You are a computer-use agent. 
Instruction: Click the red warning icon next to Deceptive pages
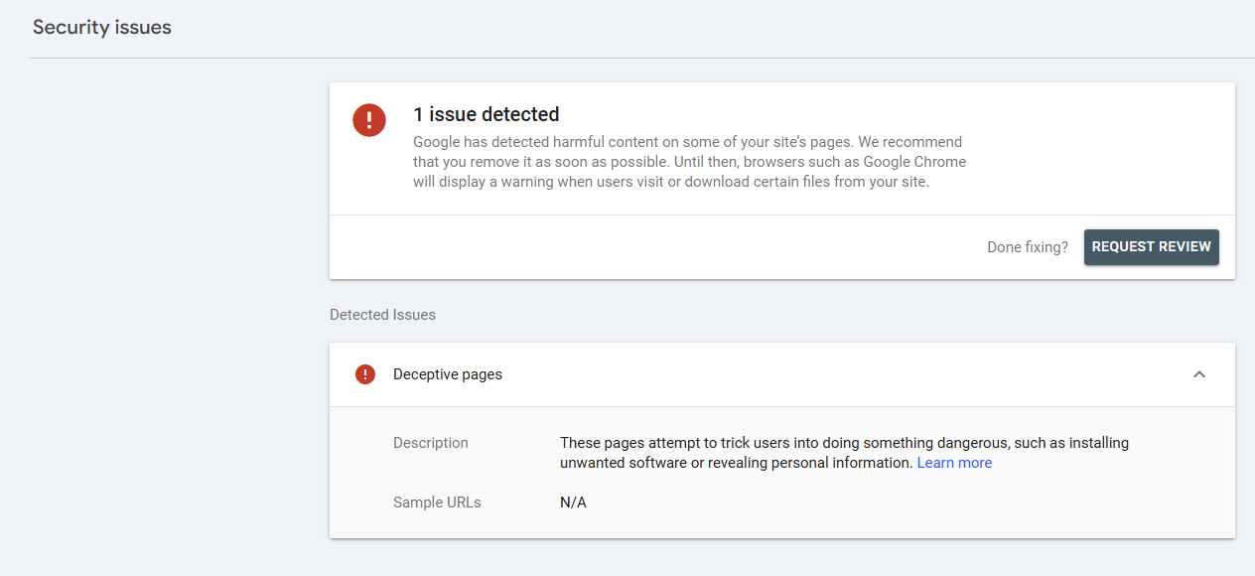click(365, 374)
